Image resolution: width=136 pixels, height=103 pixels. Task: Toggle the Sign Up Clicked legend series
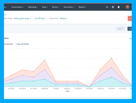(x=22, y=44)
